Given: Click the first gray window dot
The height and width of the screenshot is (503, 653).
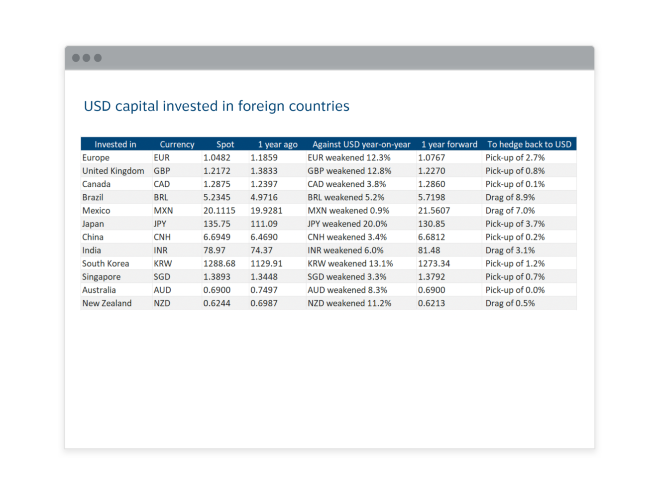Looking at the screenshot, I should coord(76,58).
